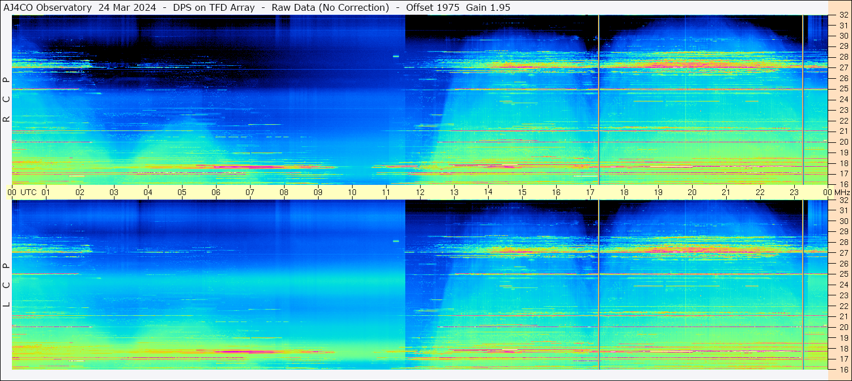The width and height of the screenshot is (852, 381).
Task: Click the 18 MHz label of lower LCP panel
Action: (x=843, y=348)
